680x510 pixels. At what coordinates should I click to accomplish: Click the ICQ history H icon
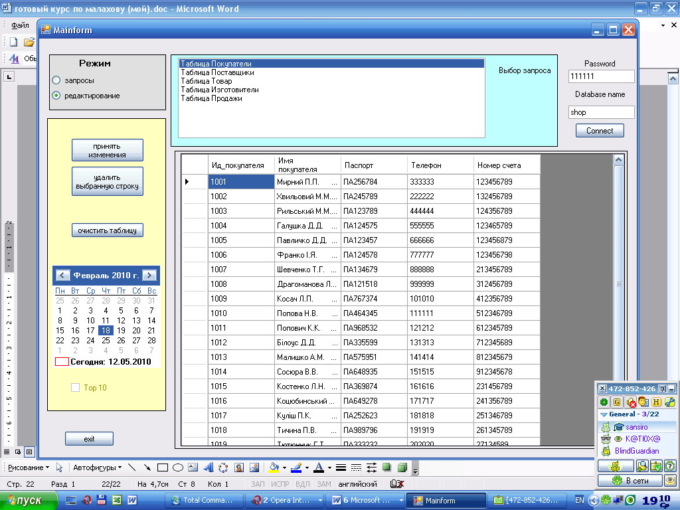coord(657,402)
